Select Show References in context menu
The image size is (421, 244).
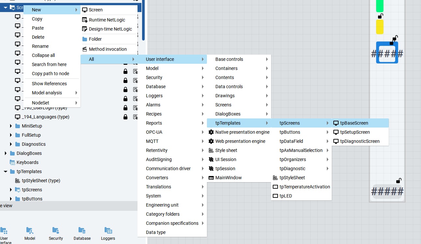49,84
